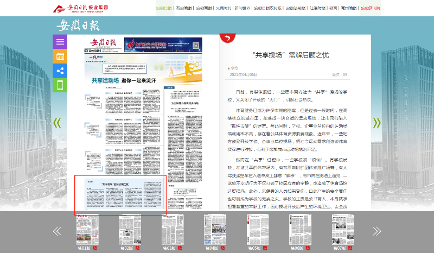The width and height of the screenshot is (434, 253).
Task: Open page thumbnail 第04版
Action: tap(215, 230)
